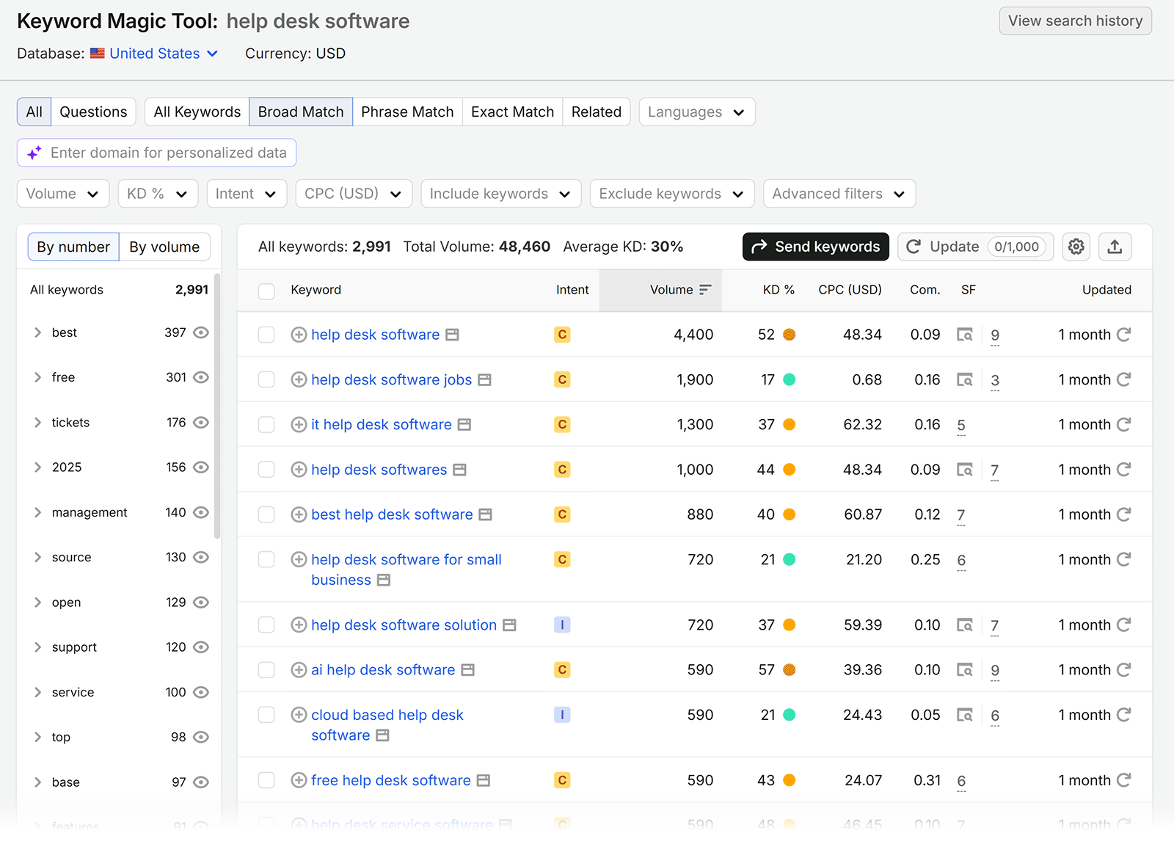Add 'free help desk software' via plus icon
The width and height of the screenshot is (1174, 841).
tap(299, 780)
